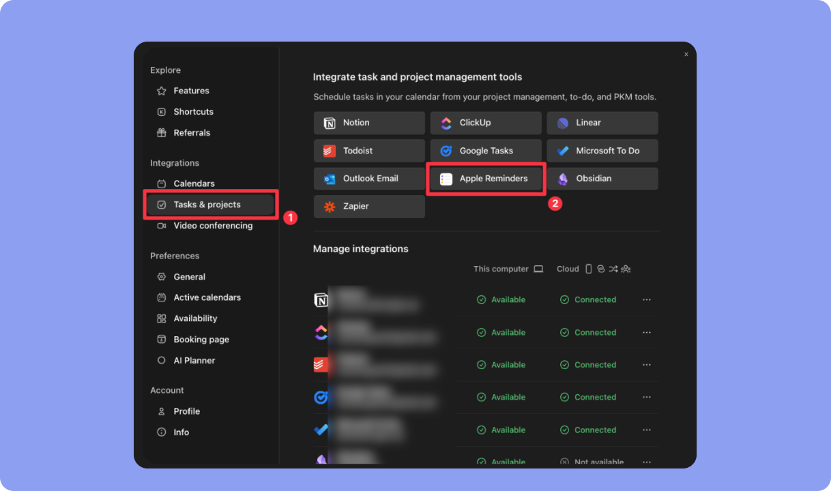Click Todoist row Available status
This screenshot has height=491, width=831.
[x=501, y=365]
